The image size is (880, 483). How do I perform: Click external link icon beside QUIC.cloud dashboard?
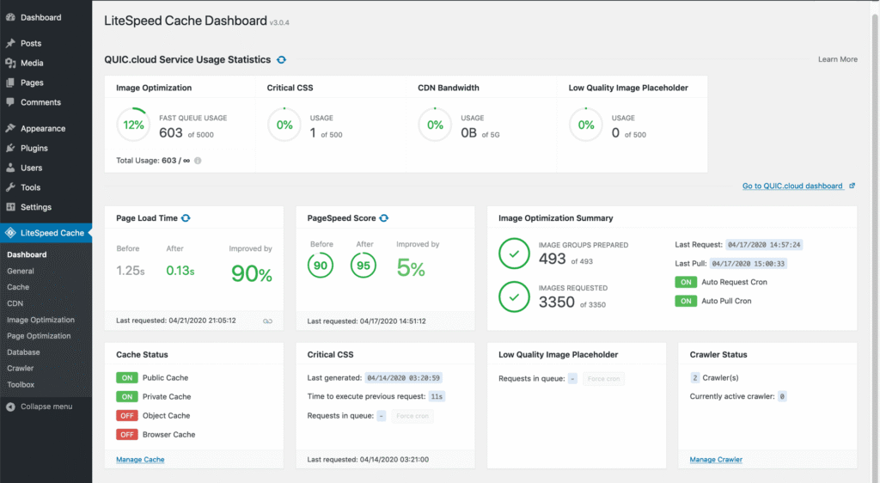tap(852, 186)
